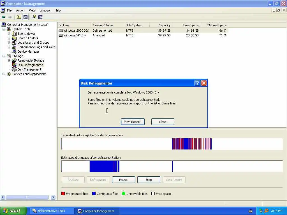Click the Free space white swatch

pos(153,194)
